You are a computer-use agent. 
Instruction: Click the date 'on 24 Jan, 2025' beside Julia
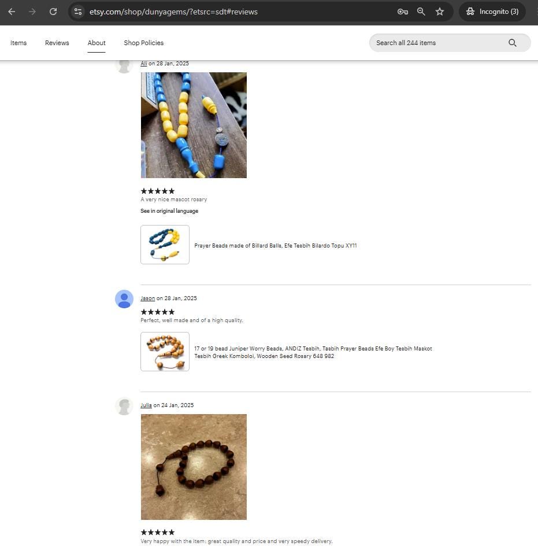(173, 405)
